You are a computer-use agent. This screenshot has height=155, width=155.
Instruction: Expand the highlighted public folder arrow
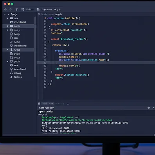tap(8, 26)
